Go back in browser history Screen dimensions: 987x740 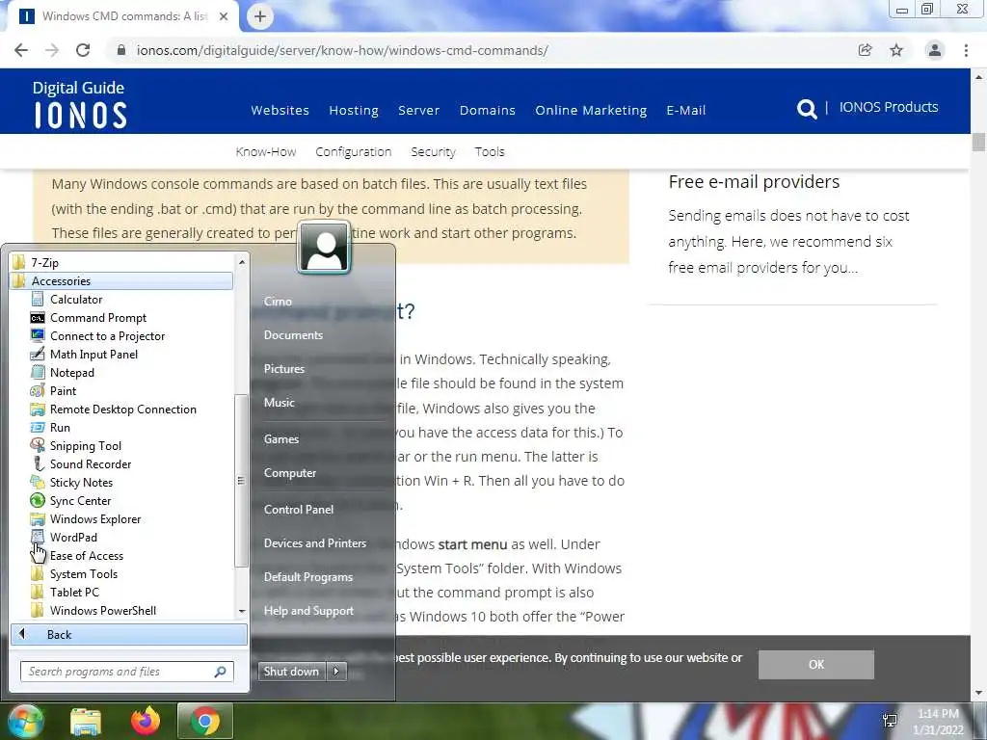pos(21,50)
